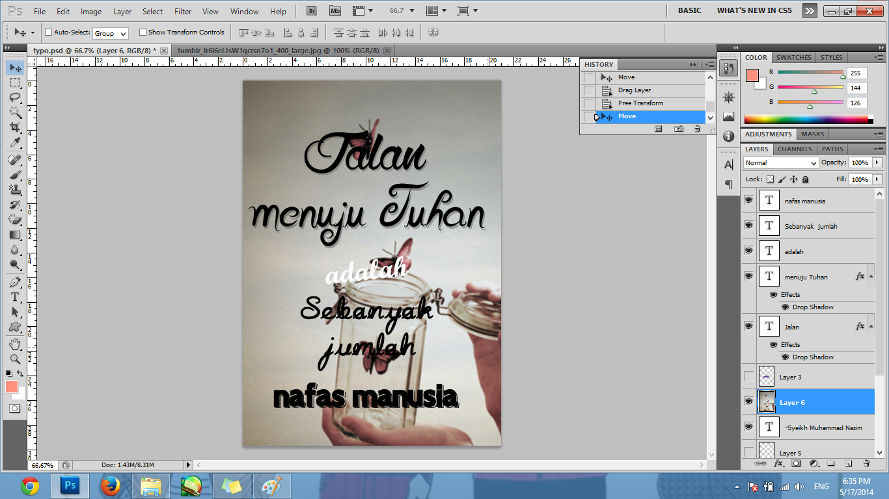Open the Filter menu
The height and width of the screenshot is (499, 889).
pyautogui.click(x=183, y=12)
